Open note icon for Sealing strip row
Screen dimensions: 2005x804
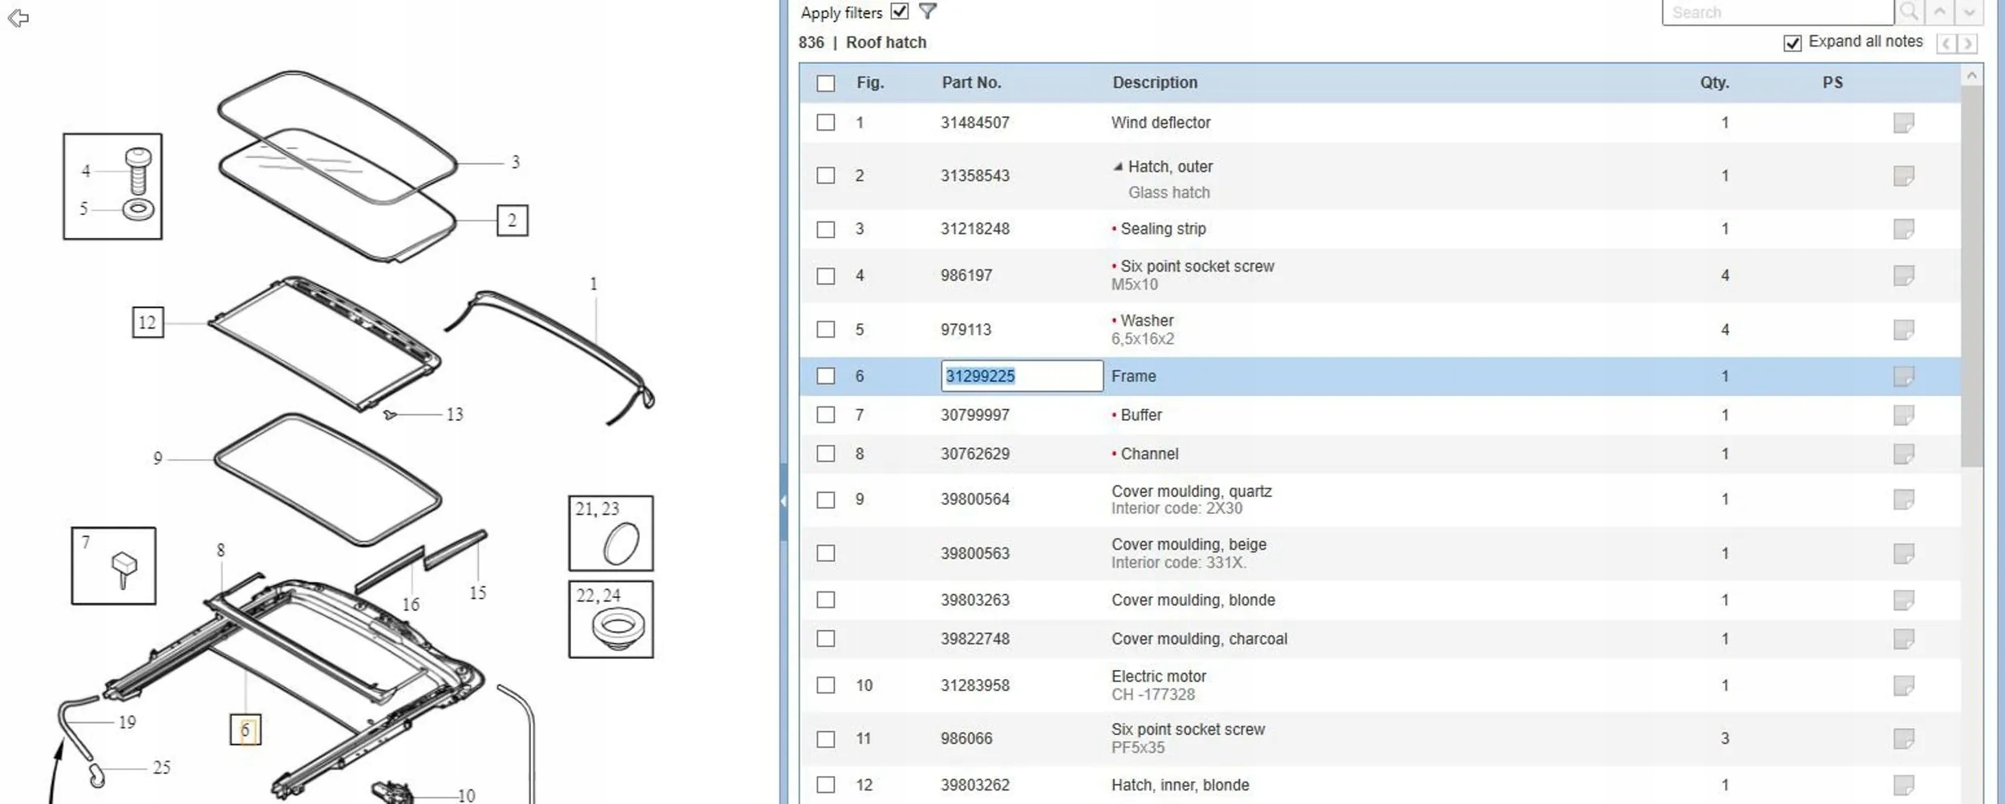pyautogui.click(x=1904, y=229)
